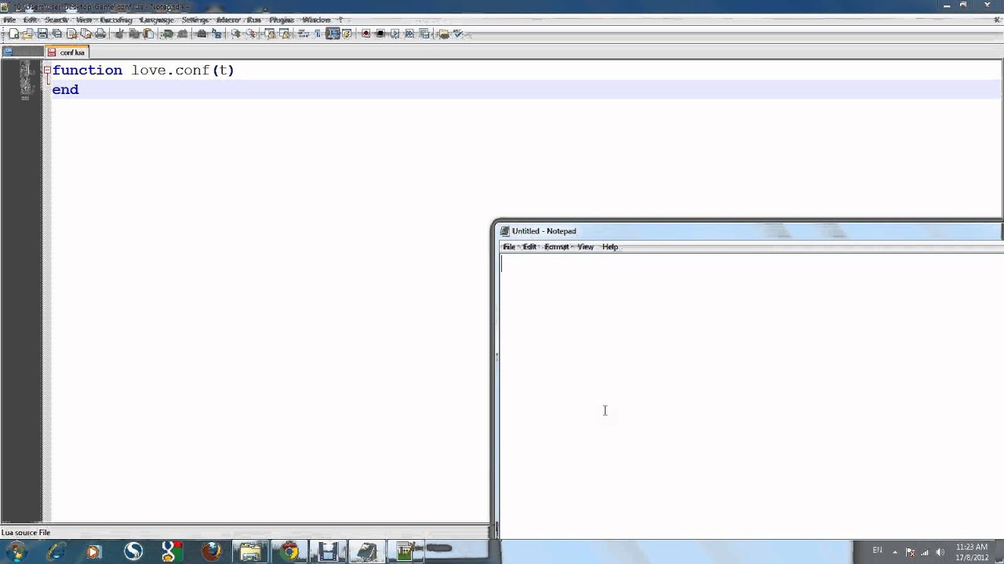Toggle the Show Indent Guide icon
Viewport: 1004px width, 564px height.
coord(332,34)
